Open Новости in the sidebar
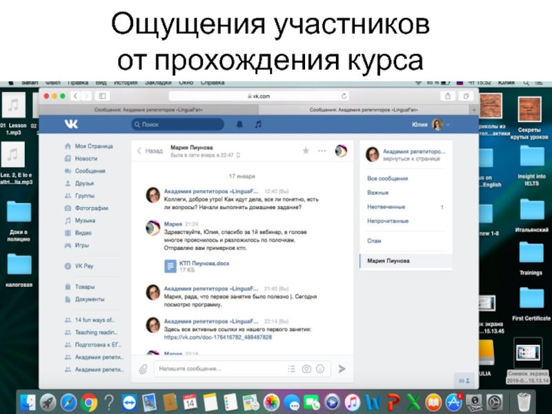Viewport: 552px width, 414px height. click(x=81, y=159)
